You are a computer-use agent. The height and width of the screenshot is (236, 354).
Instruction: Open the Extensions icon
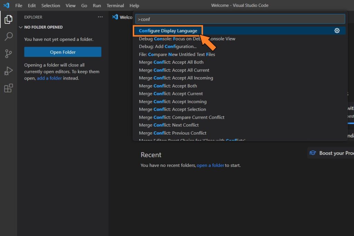[x=9, y=88]
